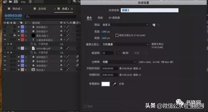Screen dimensions: 208x112
Task: Click the motion blur column header icon
Action: pos(77,23)
